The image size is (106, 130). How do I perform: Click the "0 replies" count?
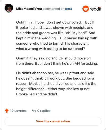click(x=44, y=111)
